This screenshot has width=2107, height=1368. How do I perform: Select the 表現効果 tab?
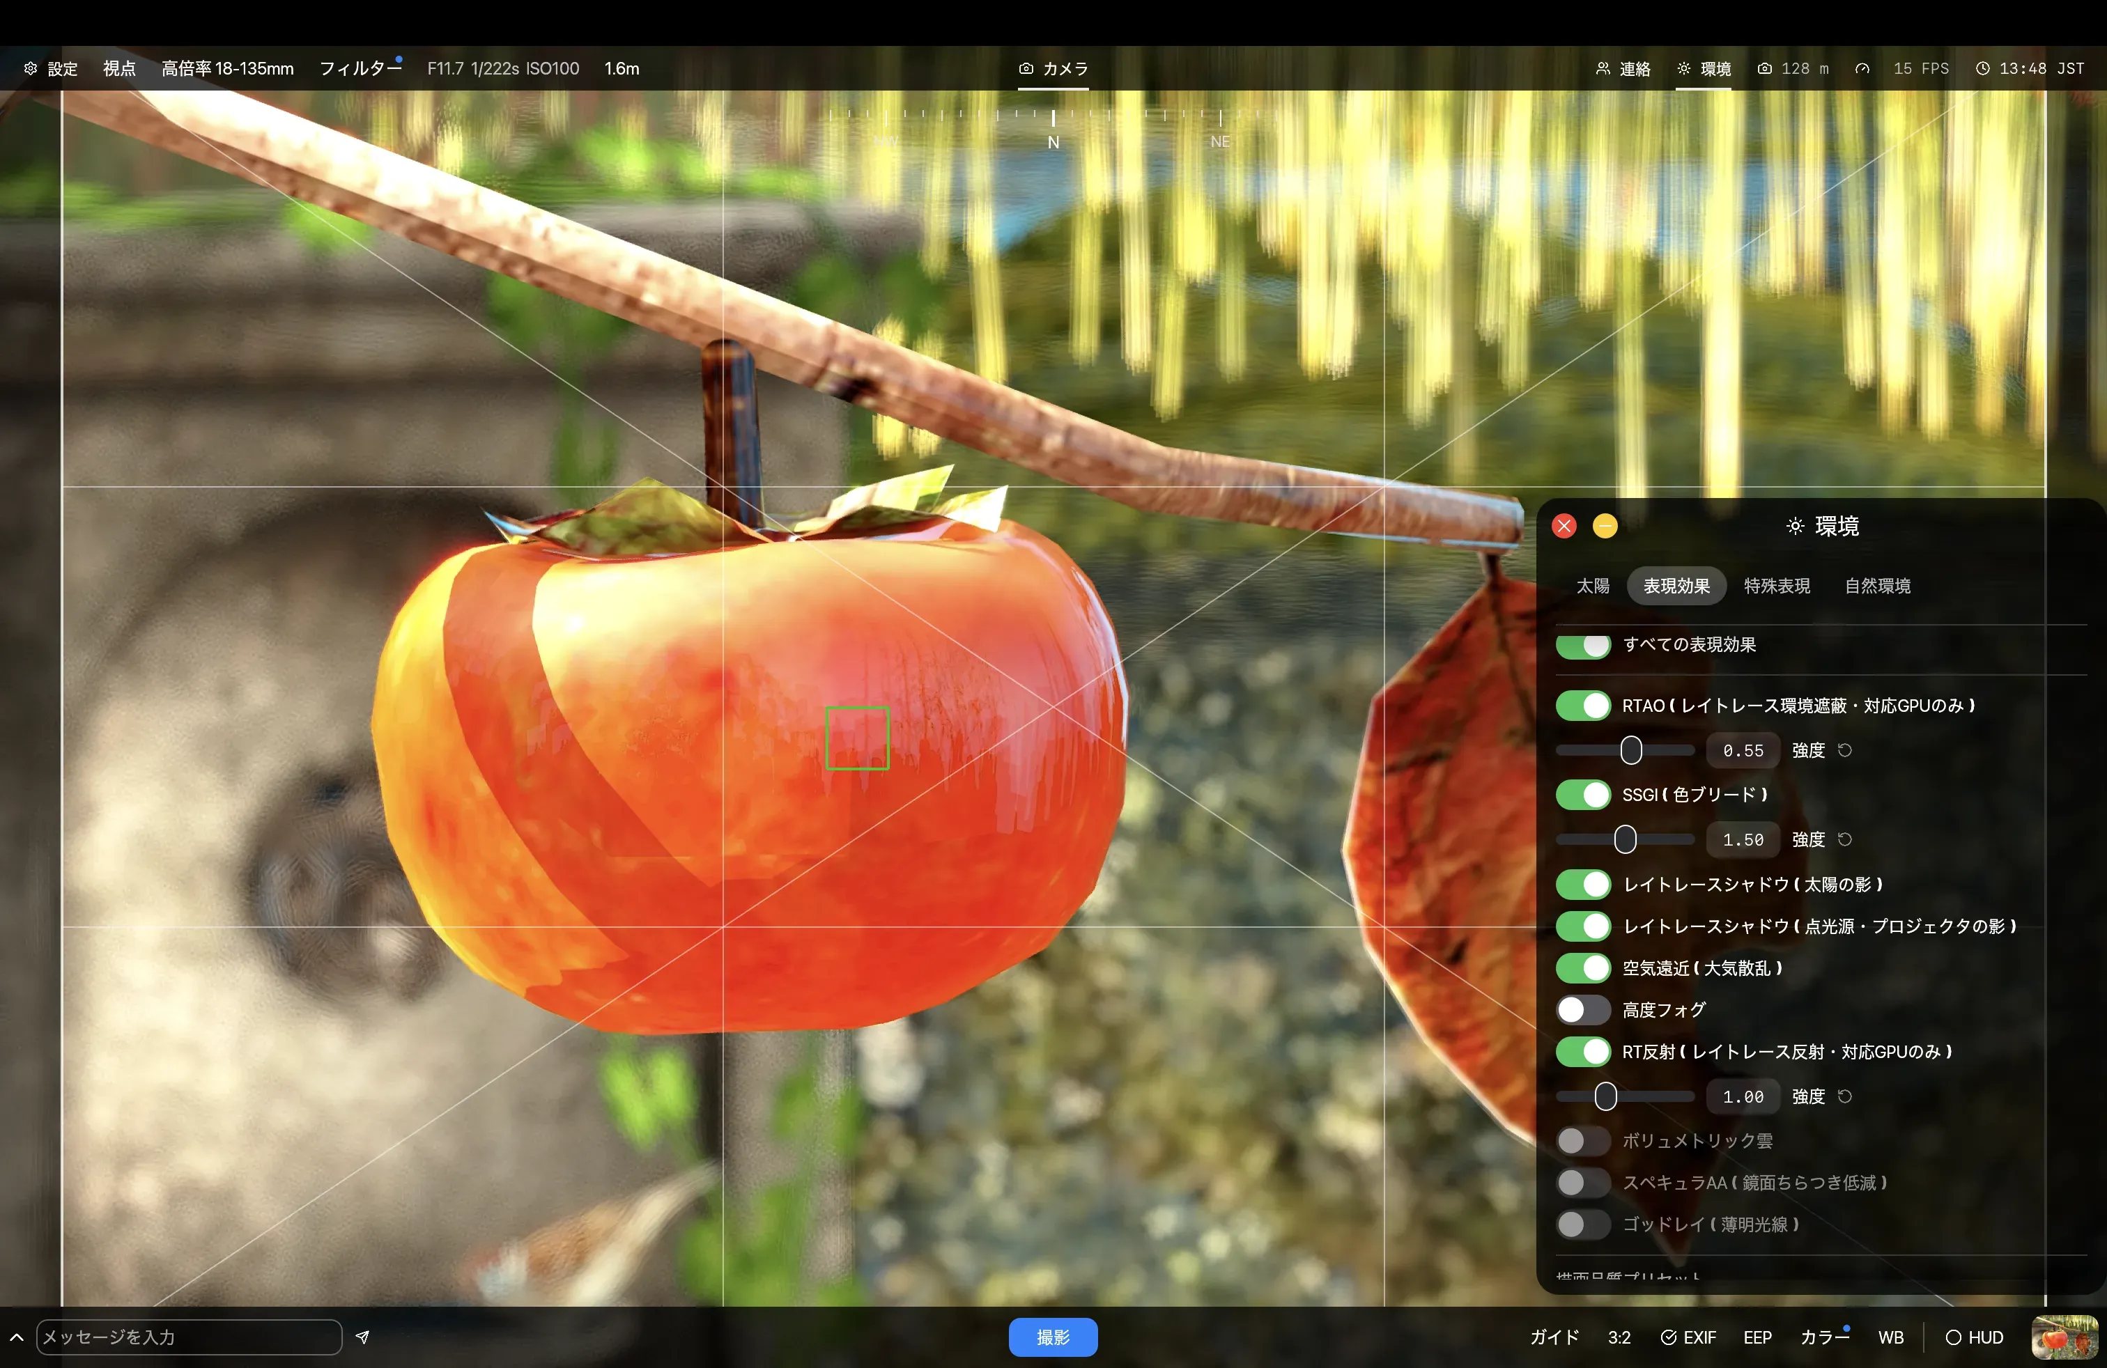(1676, 586)
